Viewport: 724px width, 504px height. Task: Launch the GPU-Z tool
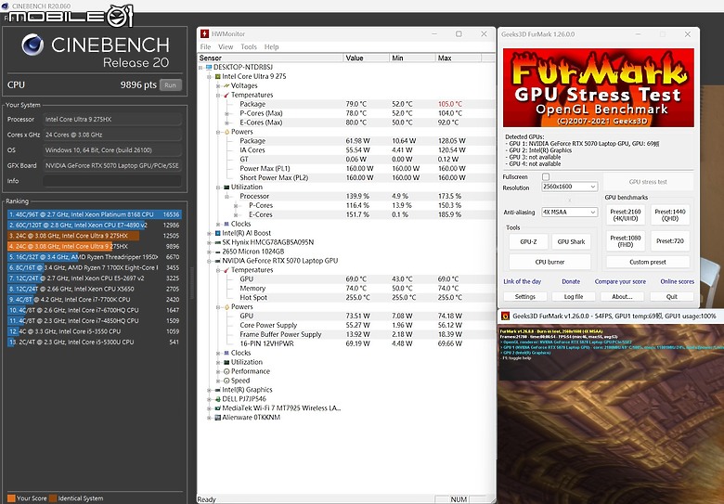point(528,241)
